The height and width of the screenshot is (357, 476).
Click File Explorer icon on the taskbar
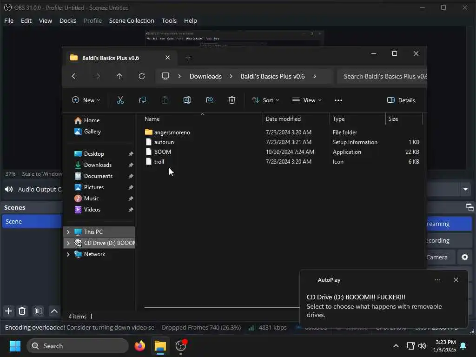pyautogui.click(x=160, y=346)
